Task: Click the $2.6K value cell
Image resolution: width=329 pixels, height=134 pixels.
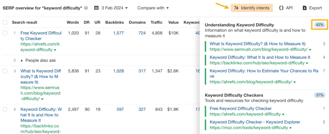Action: (173, 71)
